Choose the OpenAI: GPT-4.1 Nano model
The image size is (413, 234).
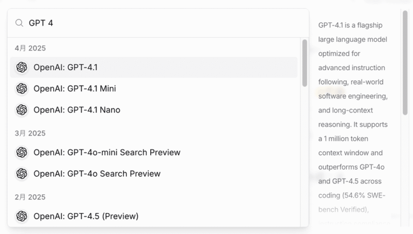click(154, 110)
